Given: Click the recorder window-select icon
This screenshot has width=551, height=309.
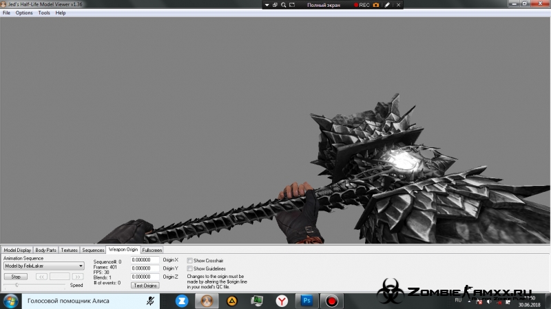Looking at the screenshot, I should pos(275,5).
